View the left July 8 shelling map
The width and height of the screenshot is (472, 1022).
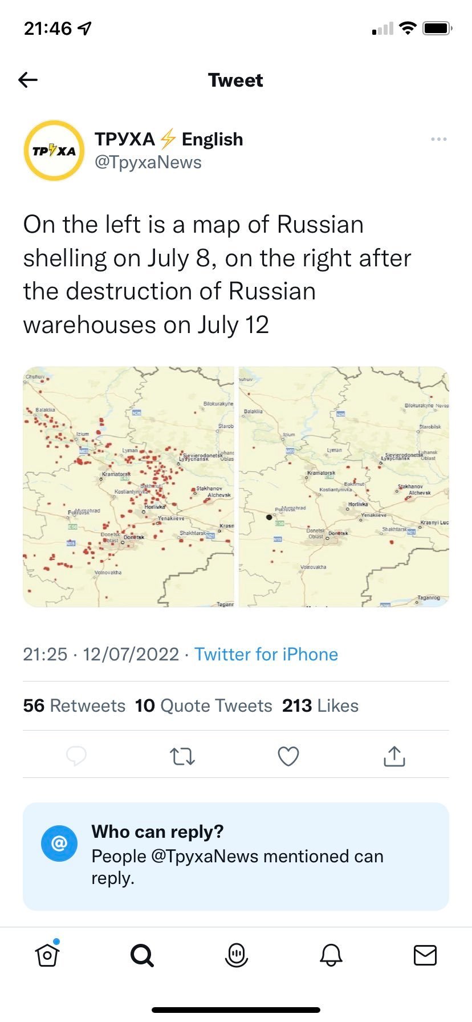pos(129,486)
